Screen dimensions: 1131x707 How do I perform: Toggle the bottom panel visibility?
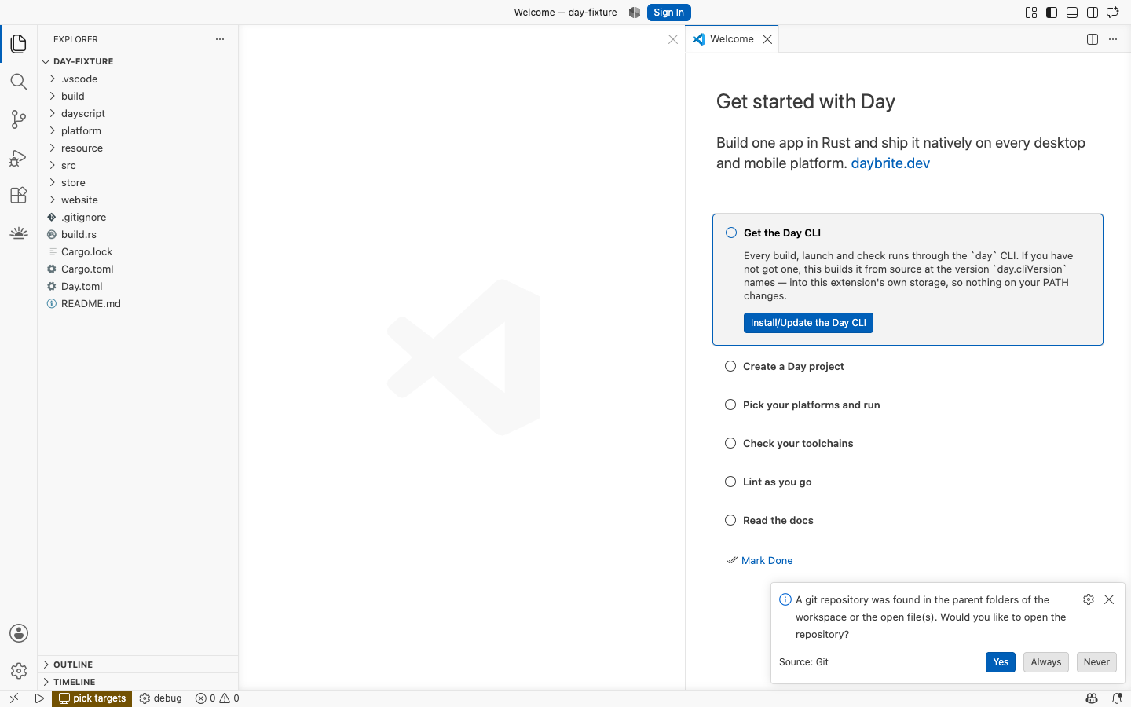[1072, 13]
